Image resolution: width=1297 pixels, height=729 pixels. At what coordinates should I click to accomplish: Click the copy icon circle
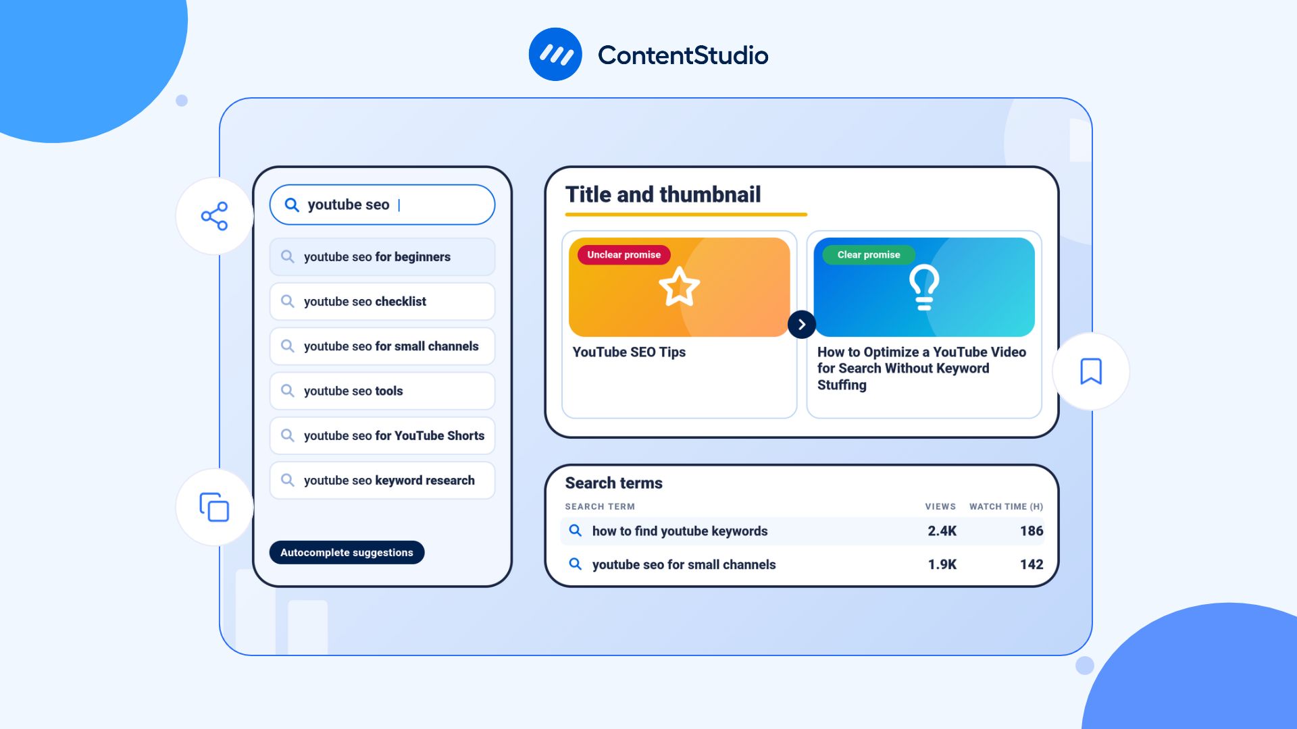pos(214,507)
